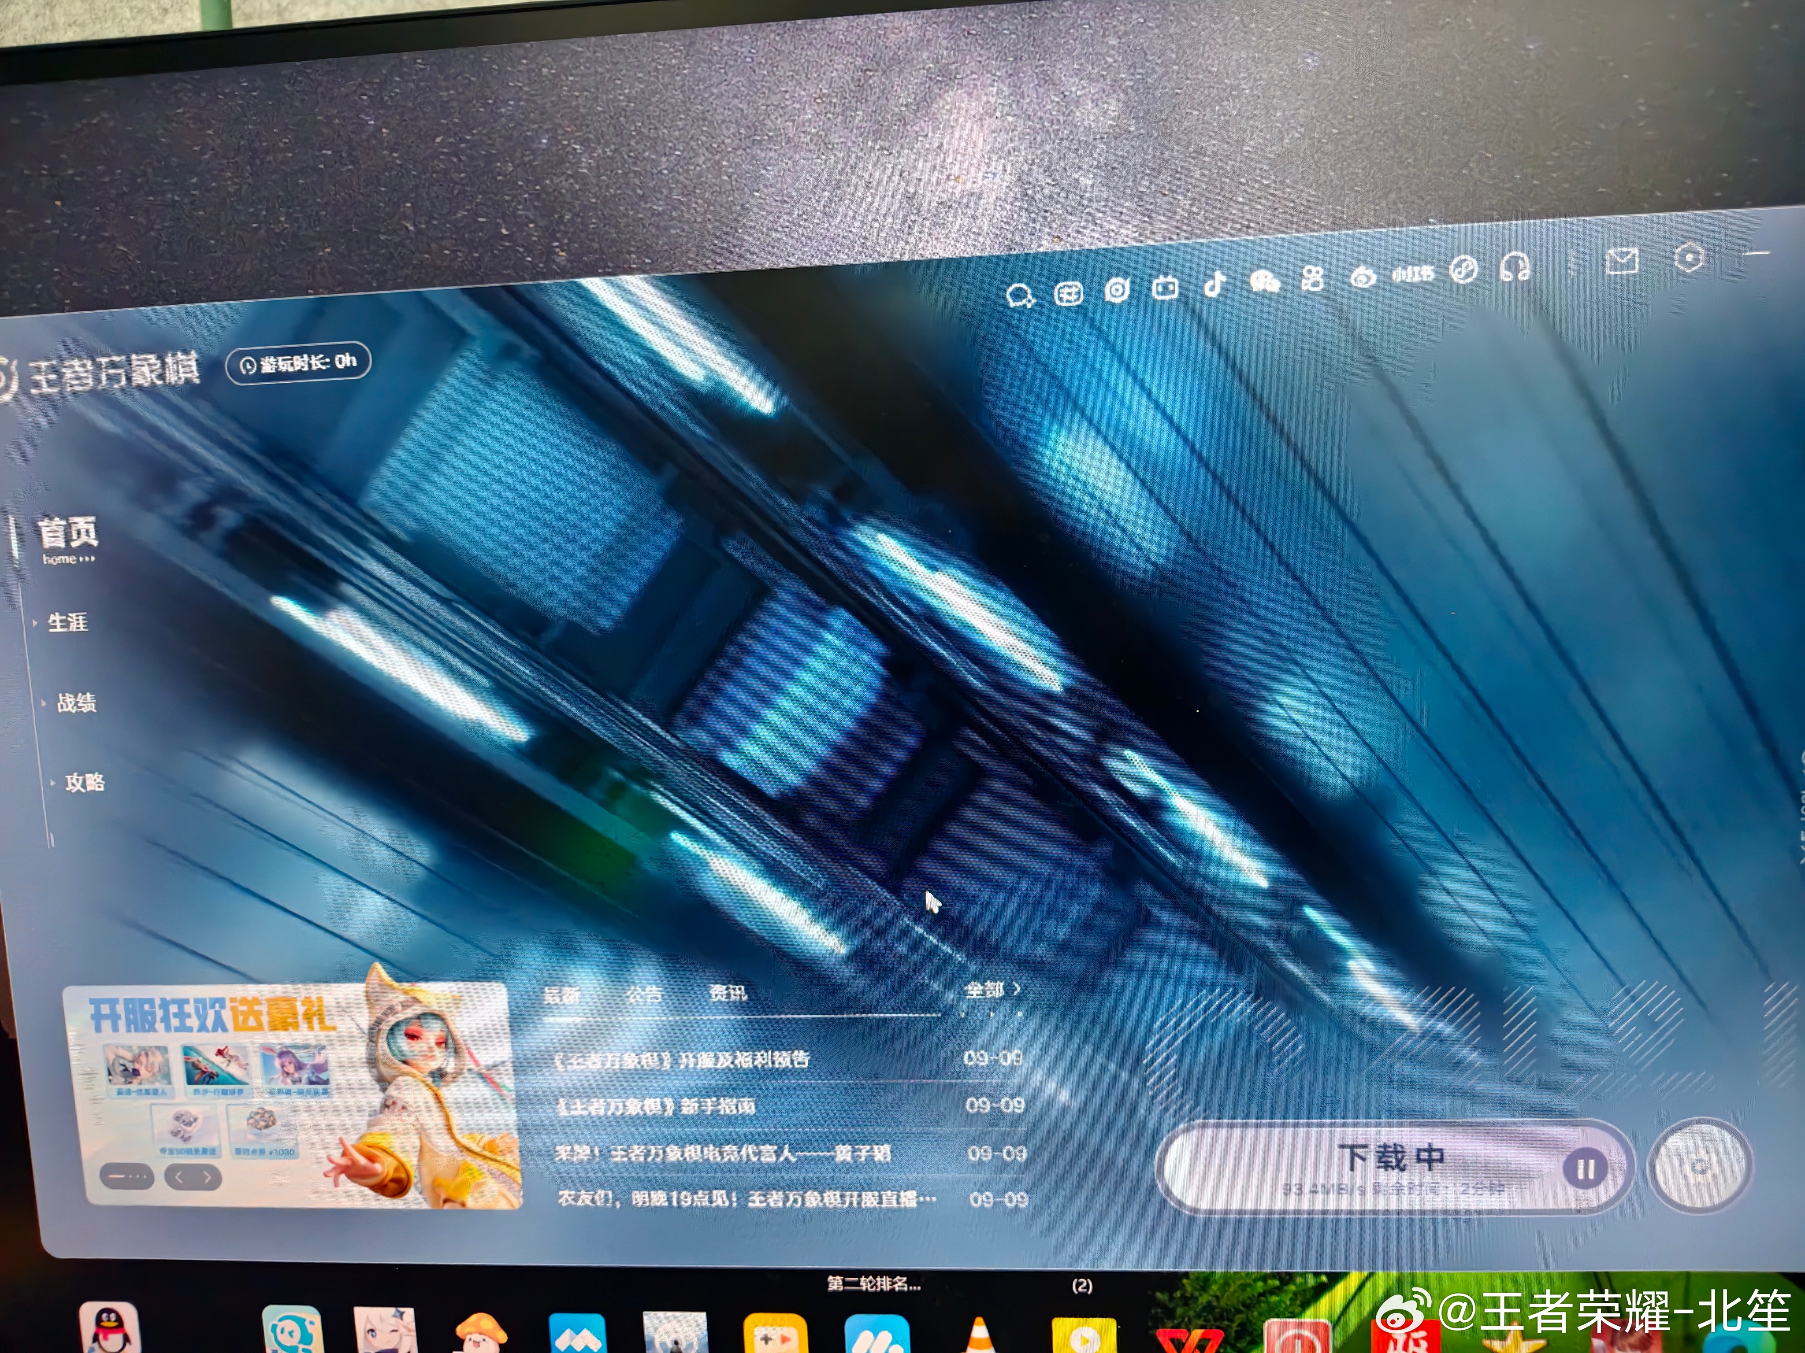Switch to the 资讯 information tab

coord(727,993)
